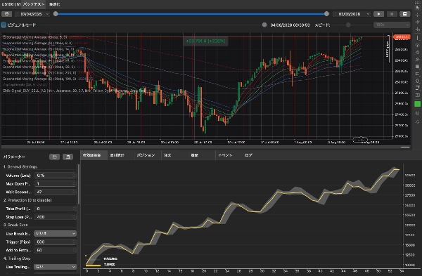Viewport: 422px width, 276px height.
Task: Click the save parameters icon
Action: [68, 157]
